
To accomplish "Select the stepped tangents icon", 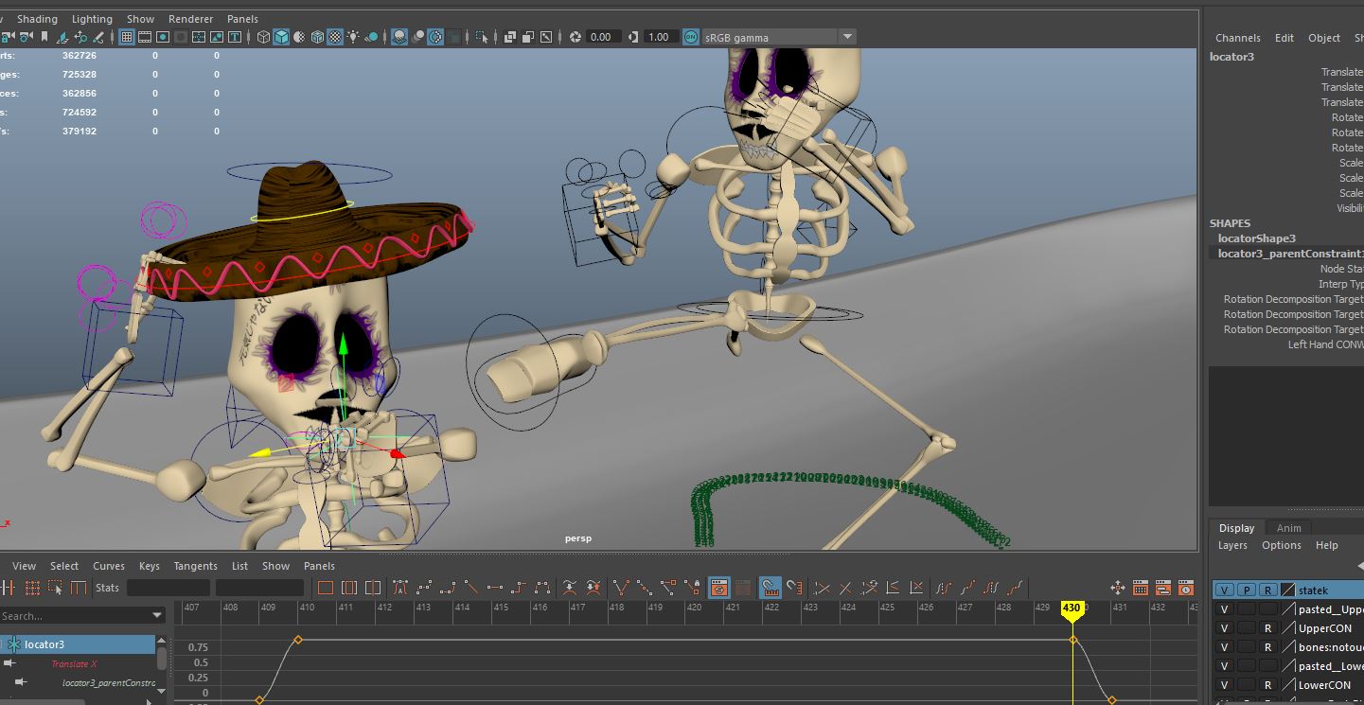I will point(519,588).
